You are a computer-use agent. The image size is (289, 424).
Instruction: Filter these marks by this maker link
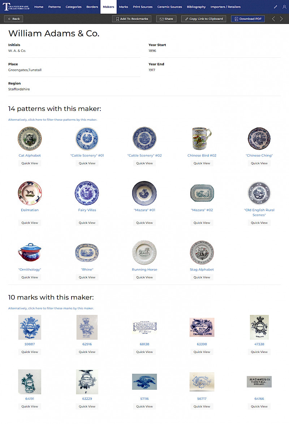point(51,308)
